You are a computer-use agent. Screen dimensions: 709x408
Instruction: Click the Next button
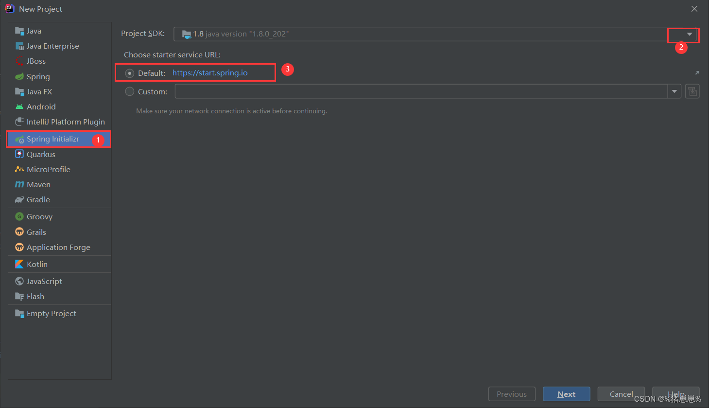point(567,394)
